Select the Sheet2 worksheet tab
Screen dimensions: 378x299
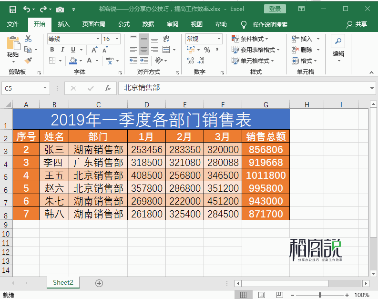pyautogui.click(x=63, y=282)
